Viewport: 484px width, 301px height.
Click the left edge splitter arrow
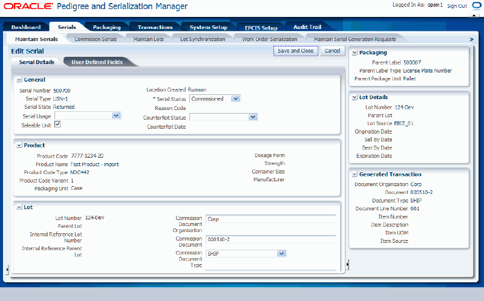(x=7, y=269)
